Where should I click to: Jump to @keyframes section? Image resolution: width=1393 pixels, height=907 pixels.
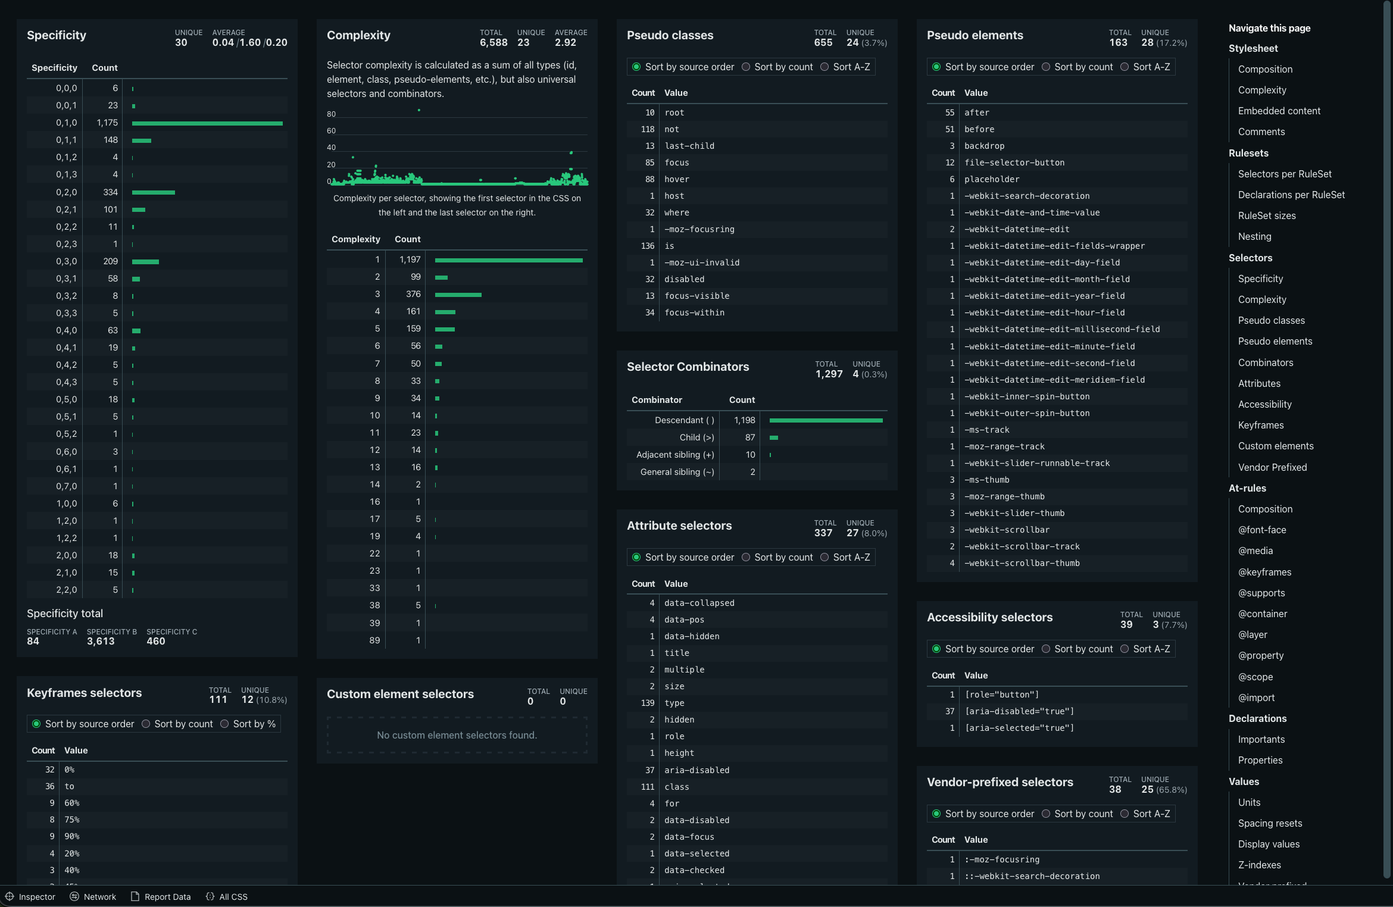1264,572
